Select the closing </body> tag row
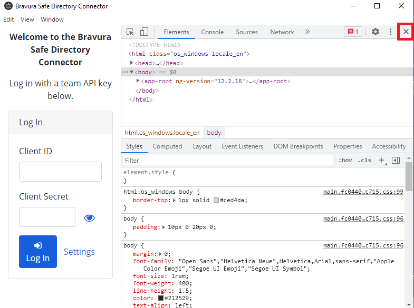 coord(267,91)
